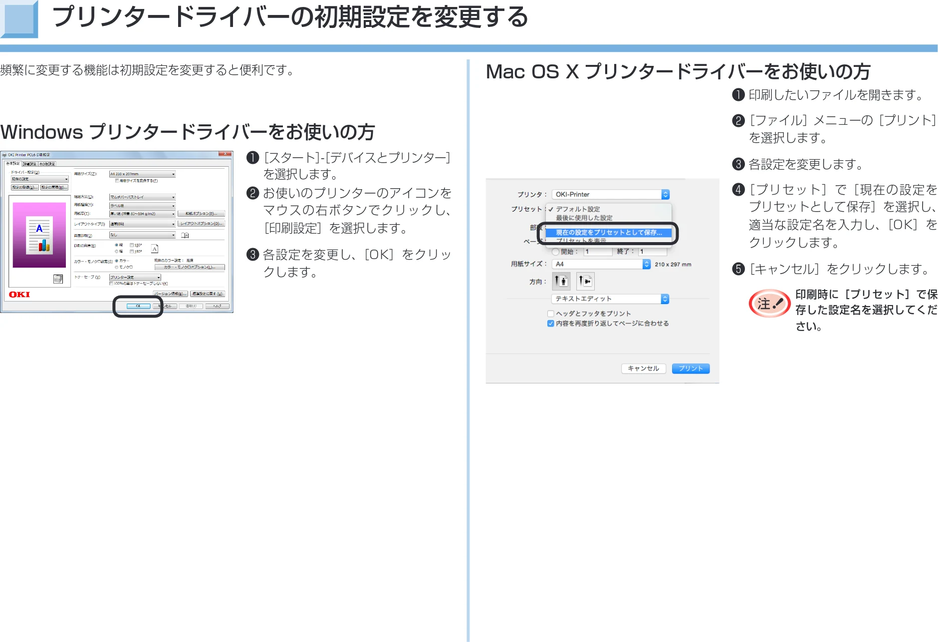Open レイアウトタイプ dropdown
The height and width of the screenshot is (642, 938).
coord(142,224)
